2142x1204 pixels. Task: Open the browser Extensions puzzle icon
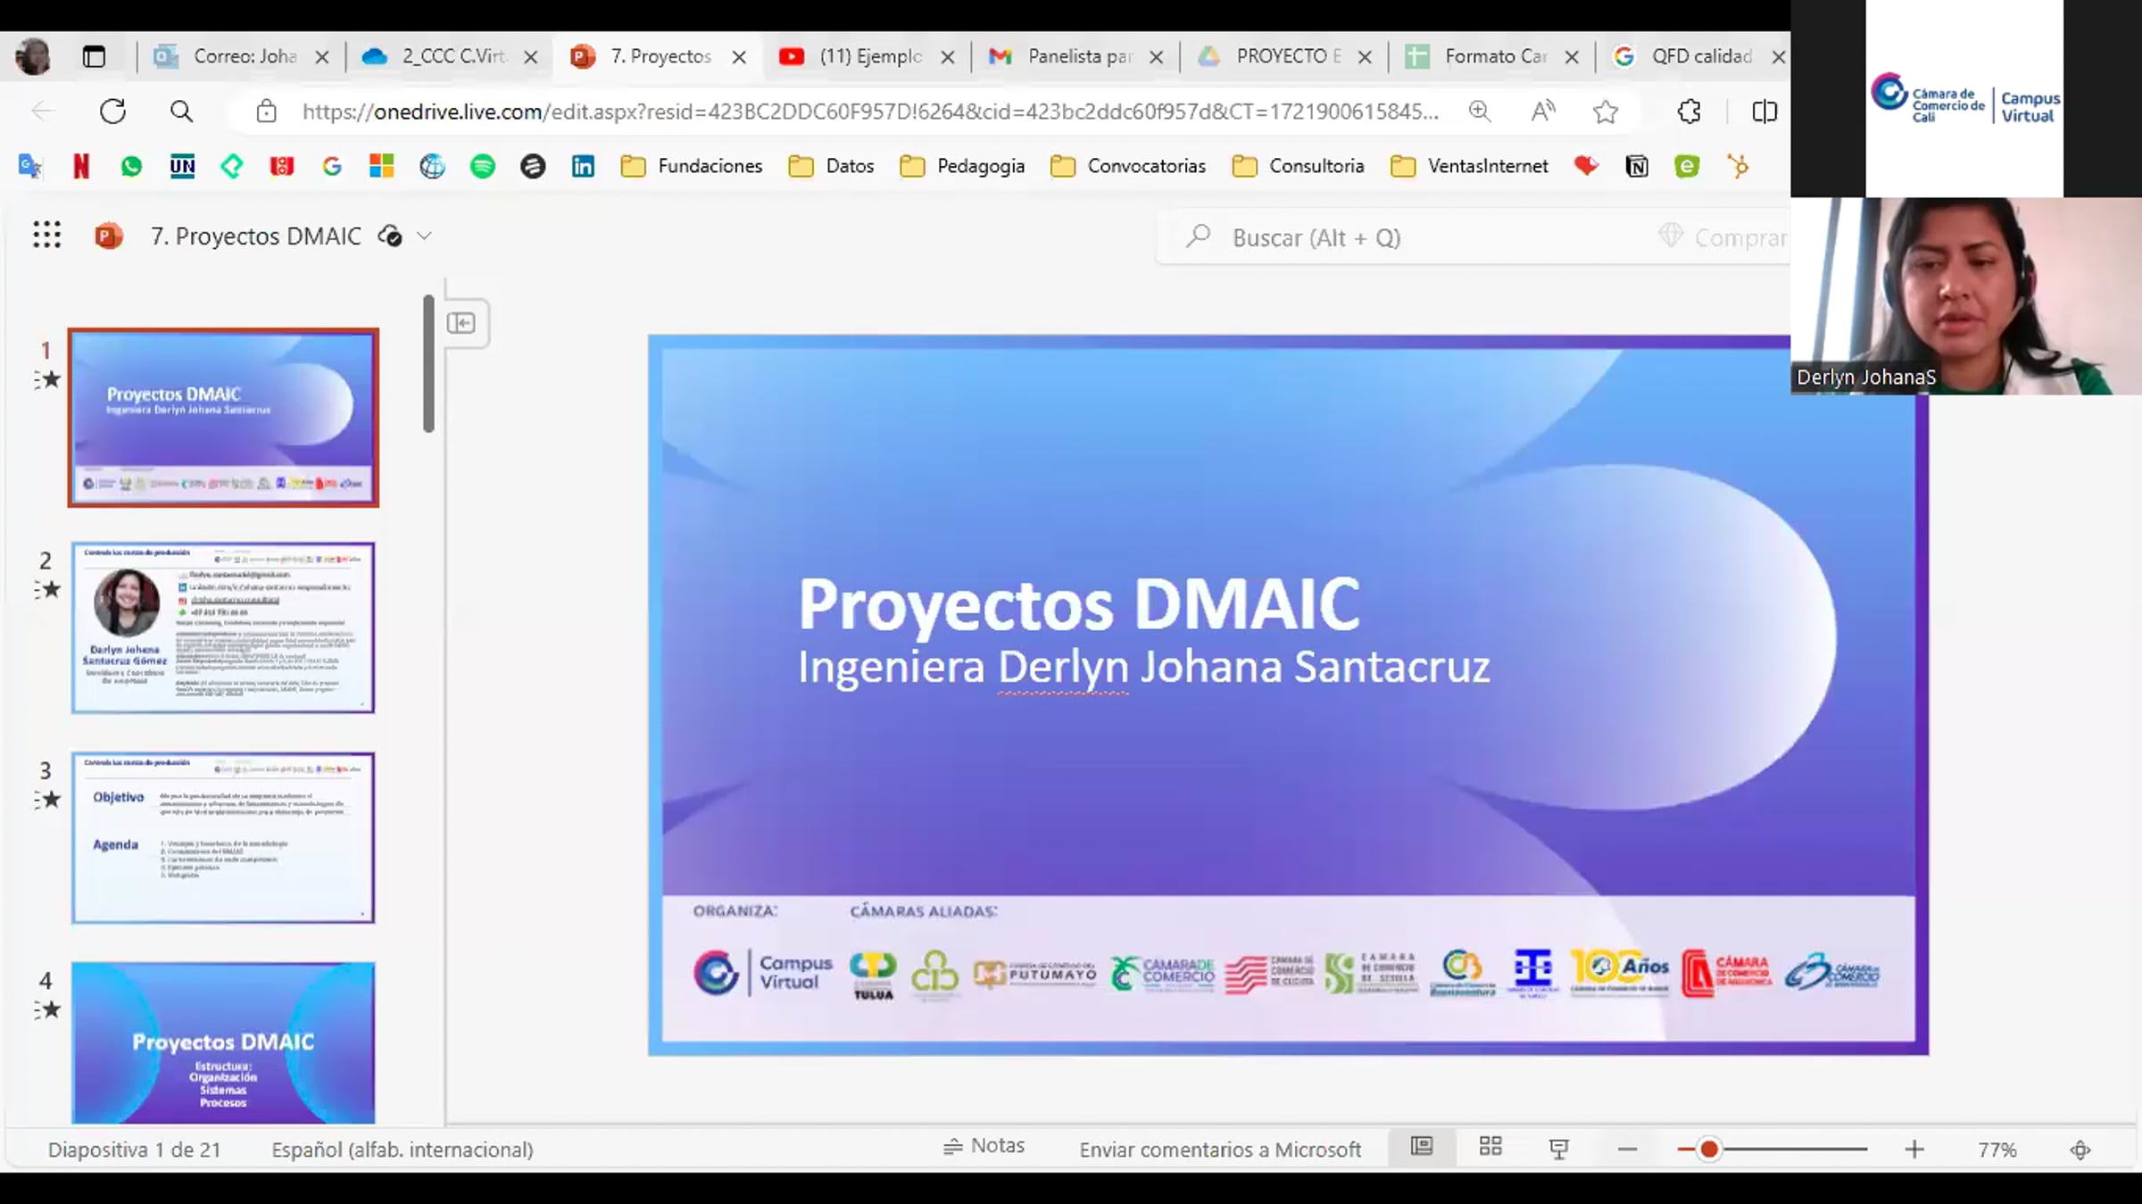click(x=1689, y=112)
